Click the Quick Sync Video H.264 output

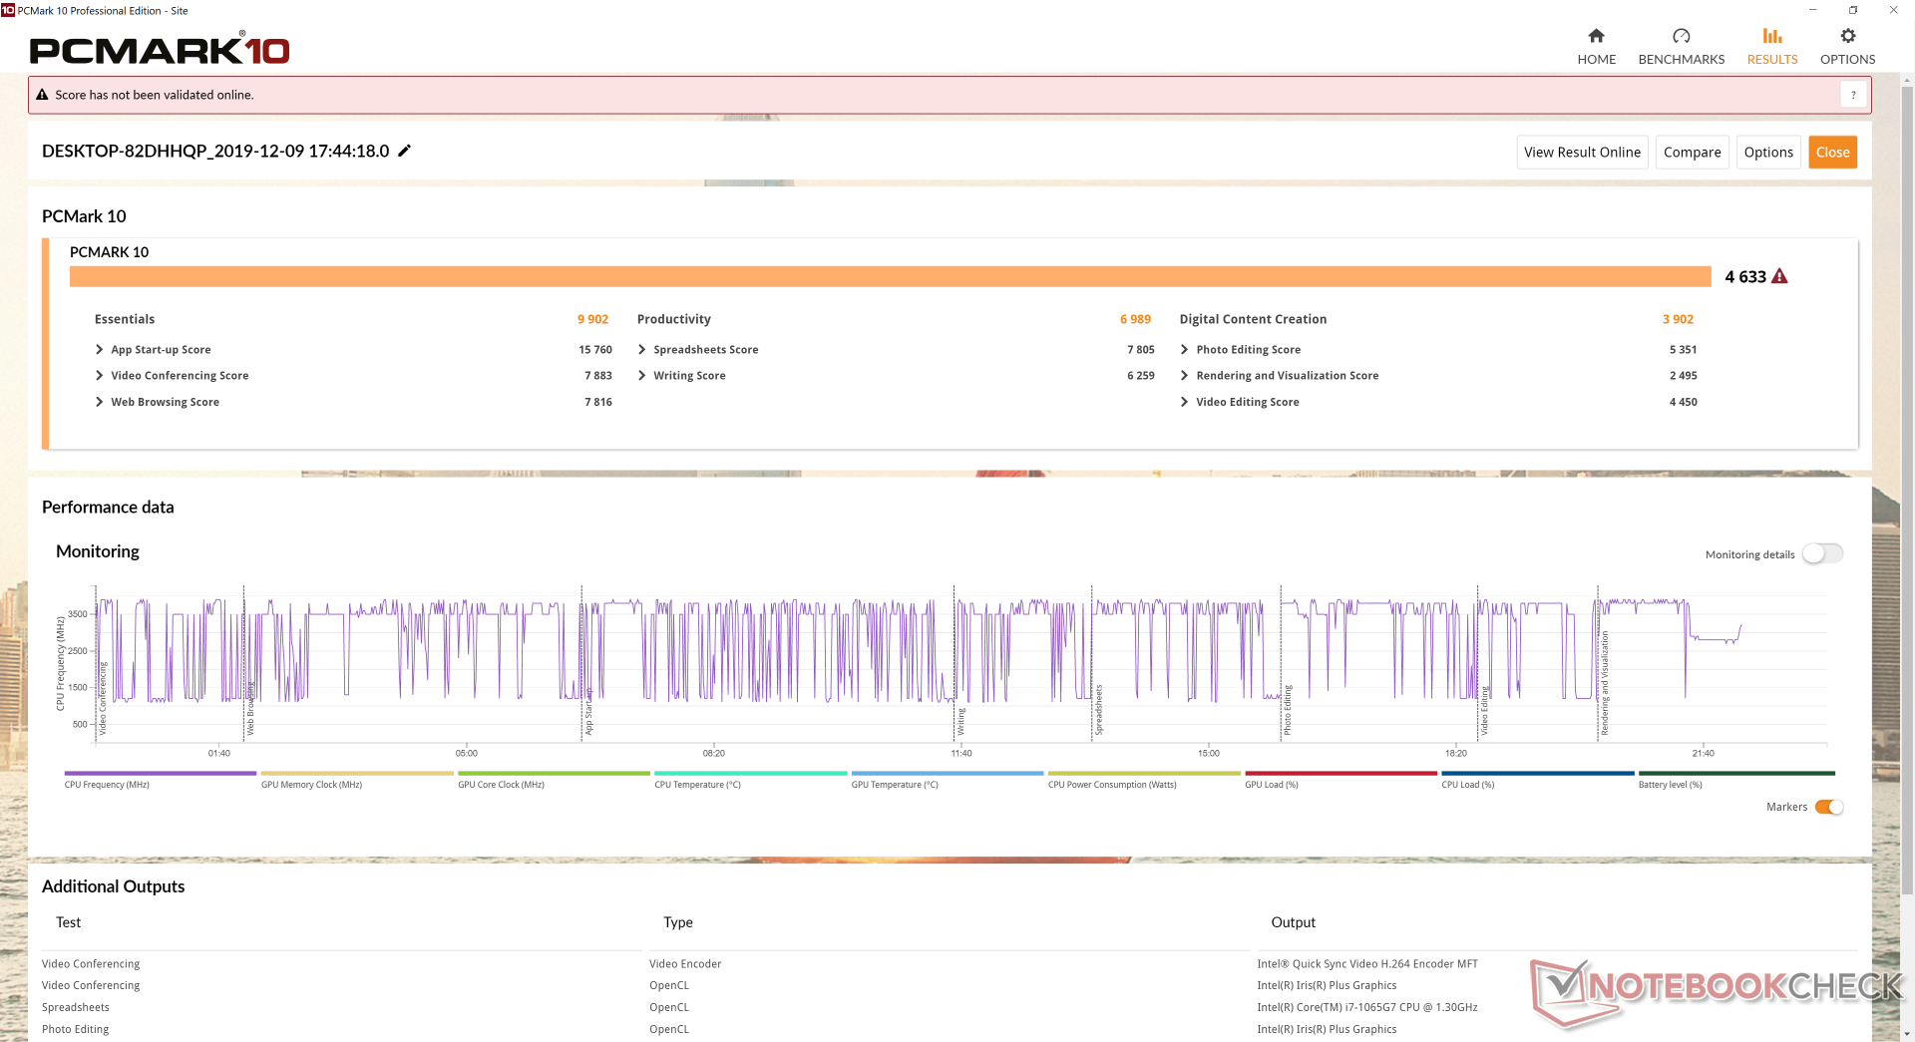tap(1367, 964)
